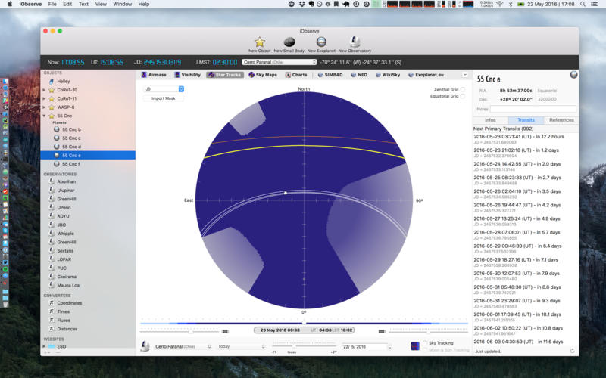
Task: Select the Halley comet object
Action: click(64, 81)
